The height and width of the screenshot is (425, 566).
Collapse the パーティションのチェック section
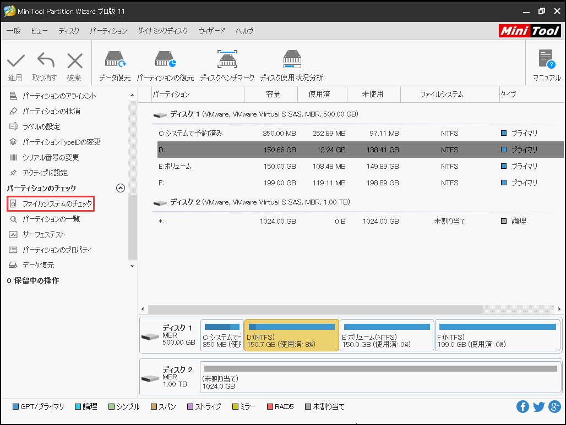pos(121,187)
